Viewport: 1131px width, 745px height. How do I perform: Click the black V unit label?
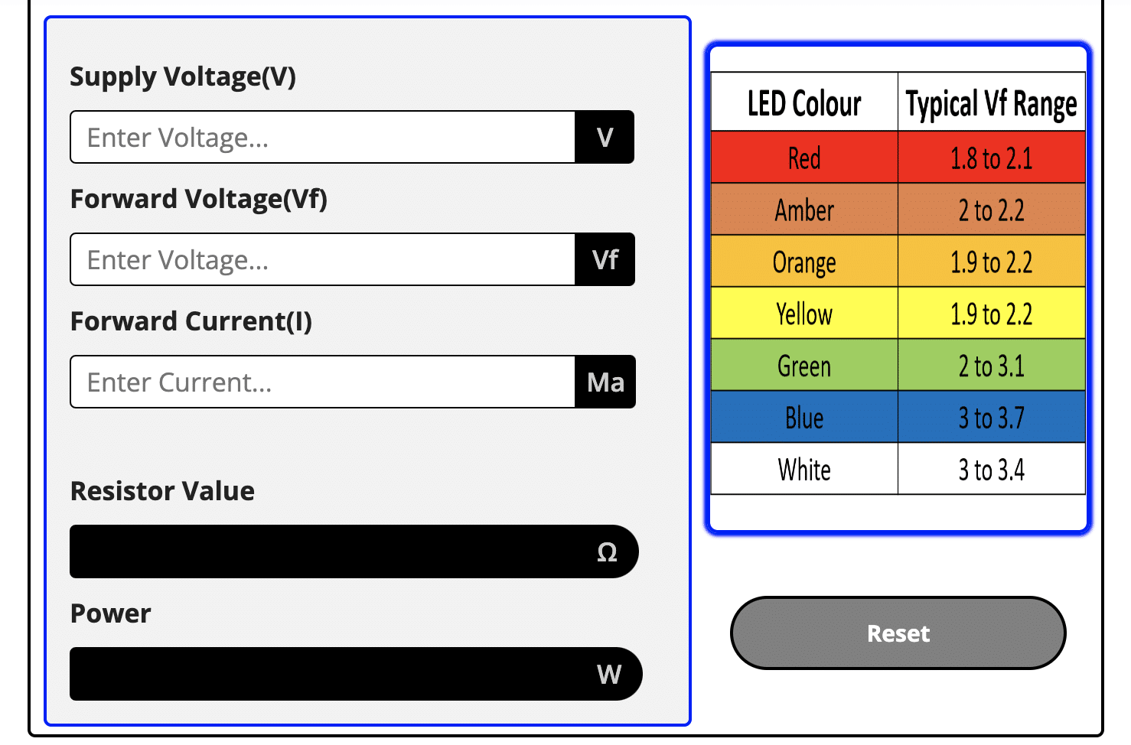(605, 138)
